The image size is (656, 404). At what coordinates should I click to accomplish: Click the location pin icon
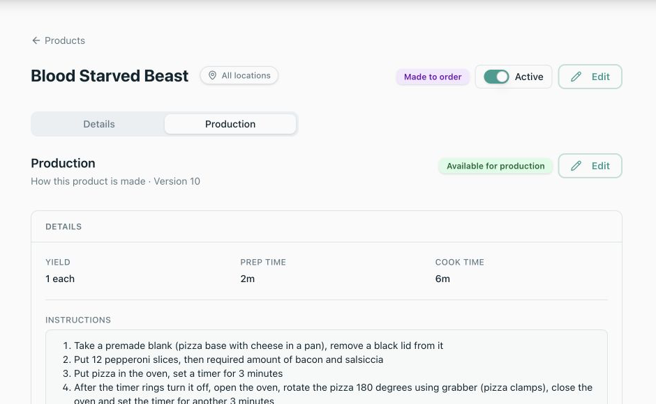213,76
